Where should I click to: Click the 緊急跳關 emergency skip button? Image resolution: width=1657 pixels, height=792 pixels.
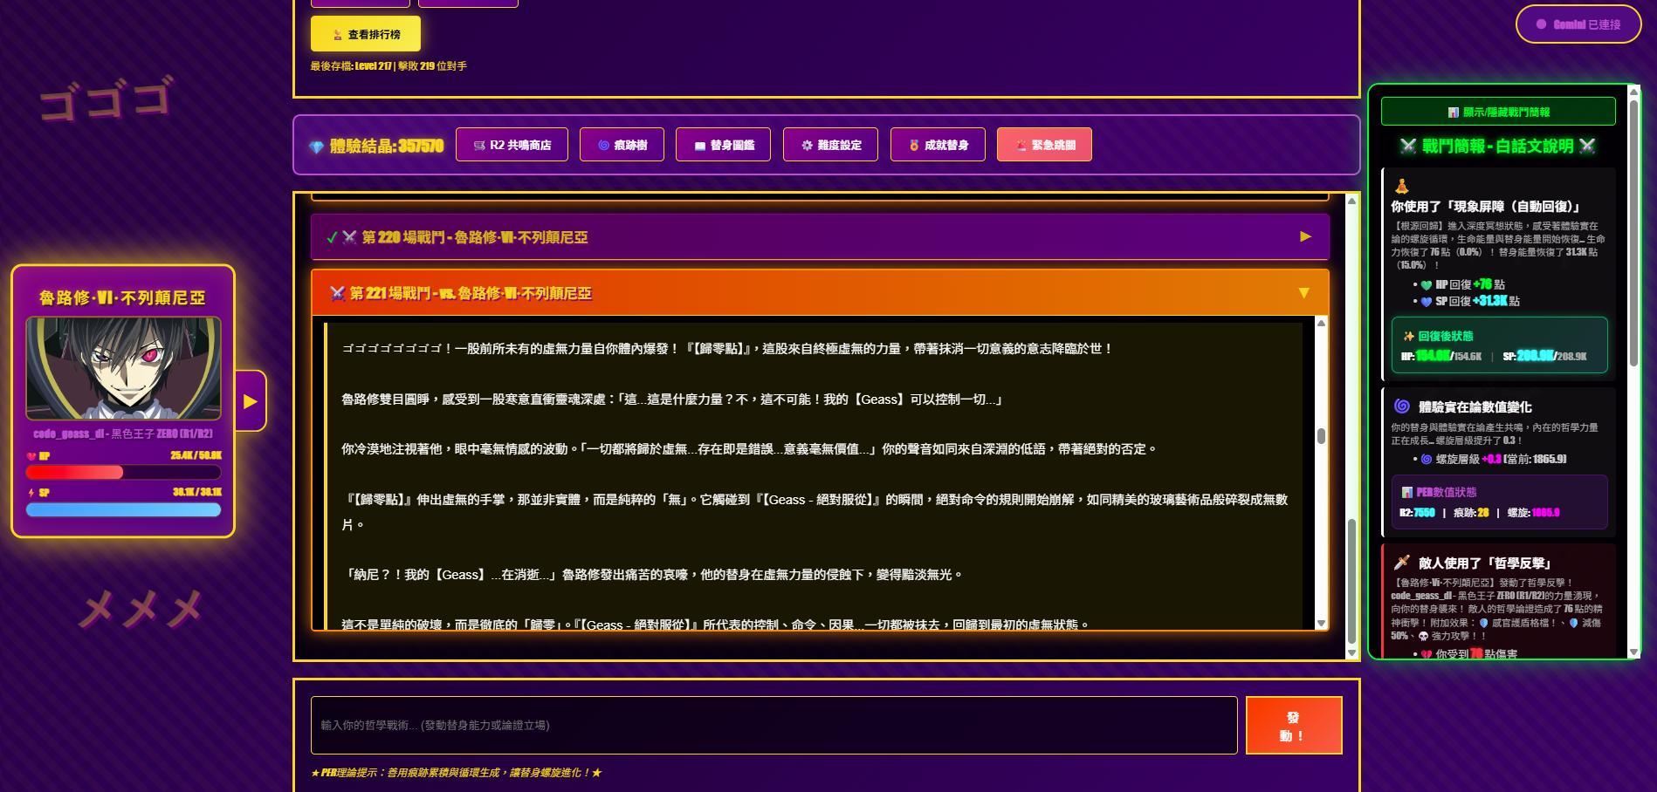(x=1044, y=145)
